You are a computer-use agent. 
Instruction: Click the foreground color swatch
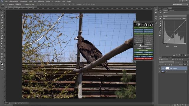click(x=1, y=64)
